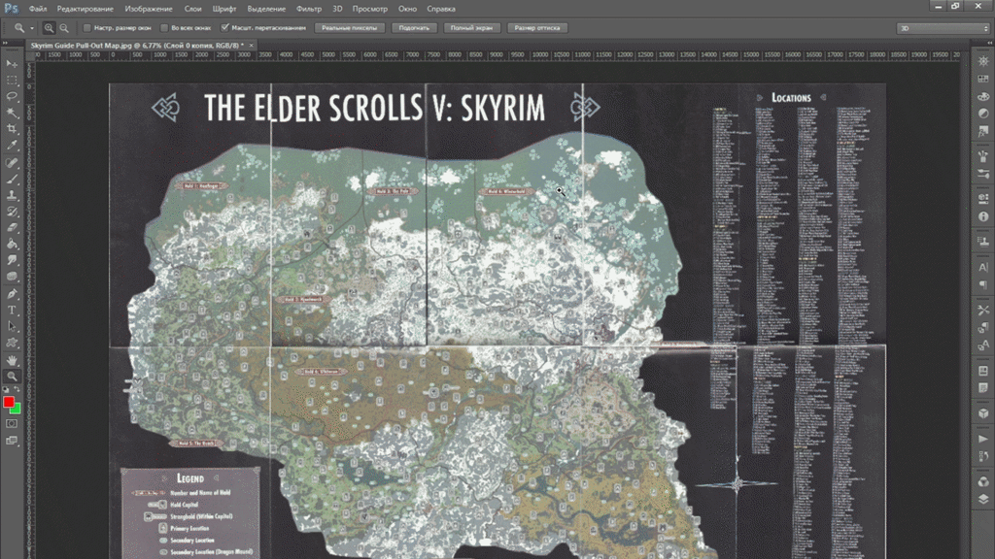Open the Выделение menu
The width and height of the screenshot is (995, 559).
266,9
